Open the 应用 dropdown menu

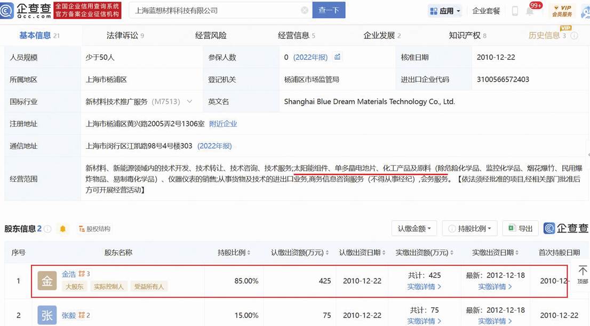444,11
